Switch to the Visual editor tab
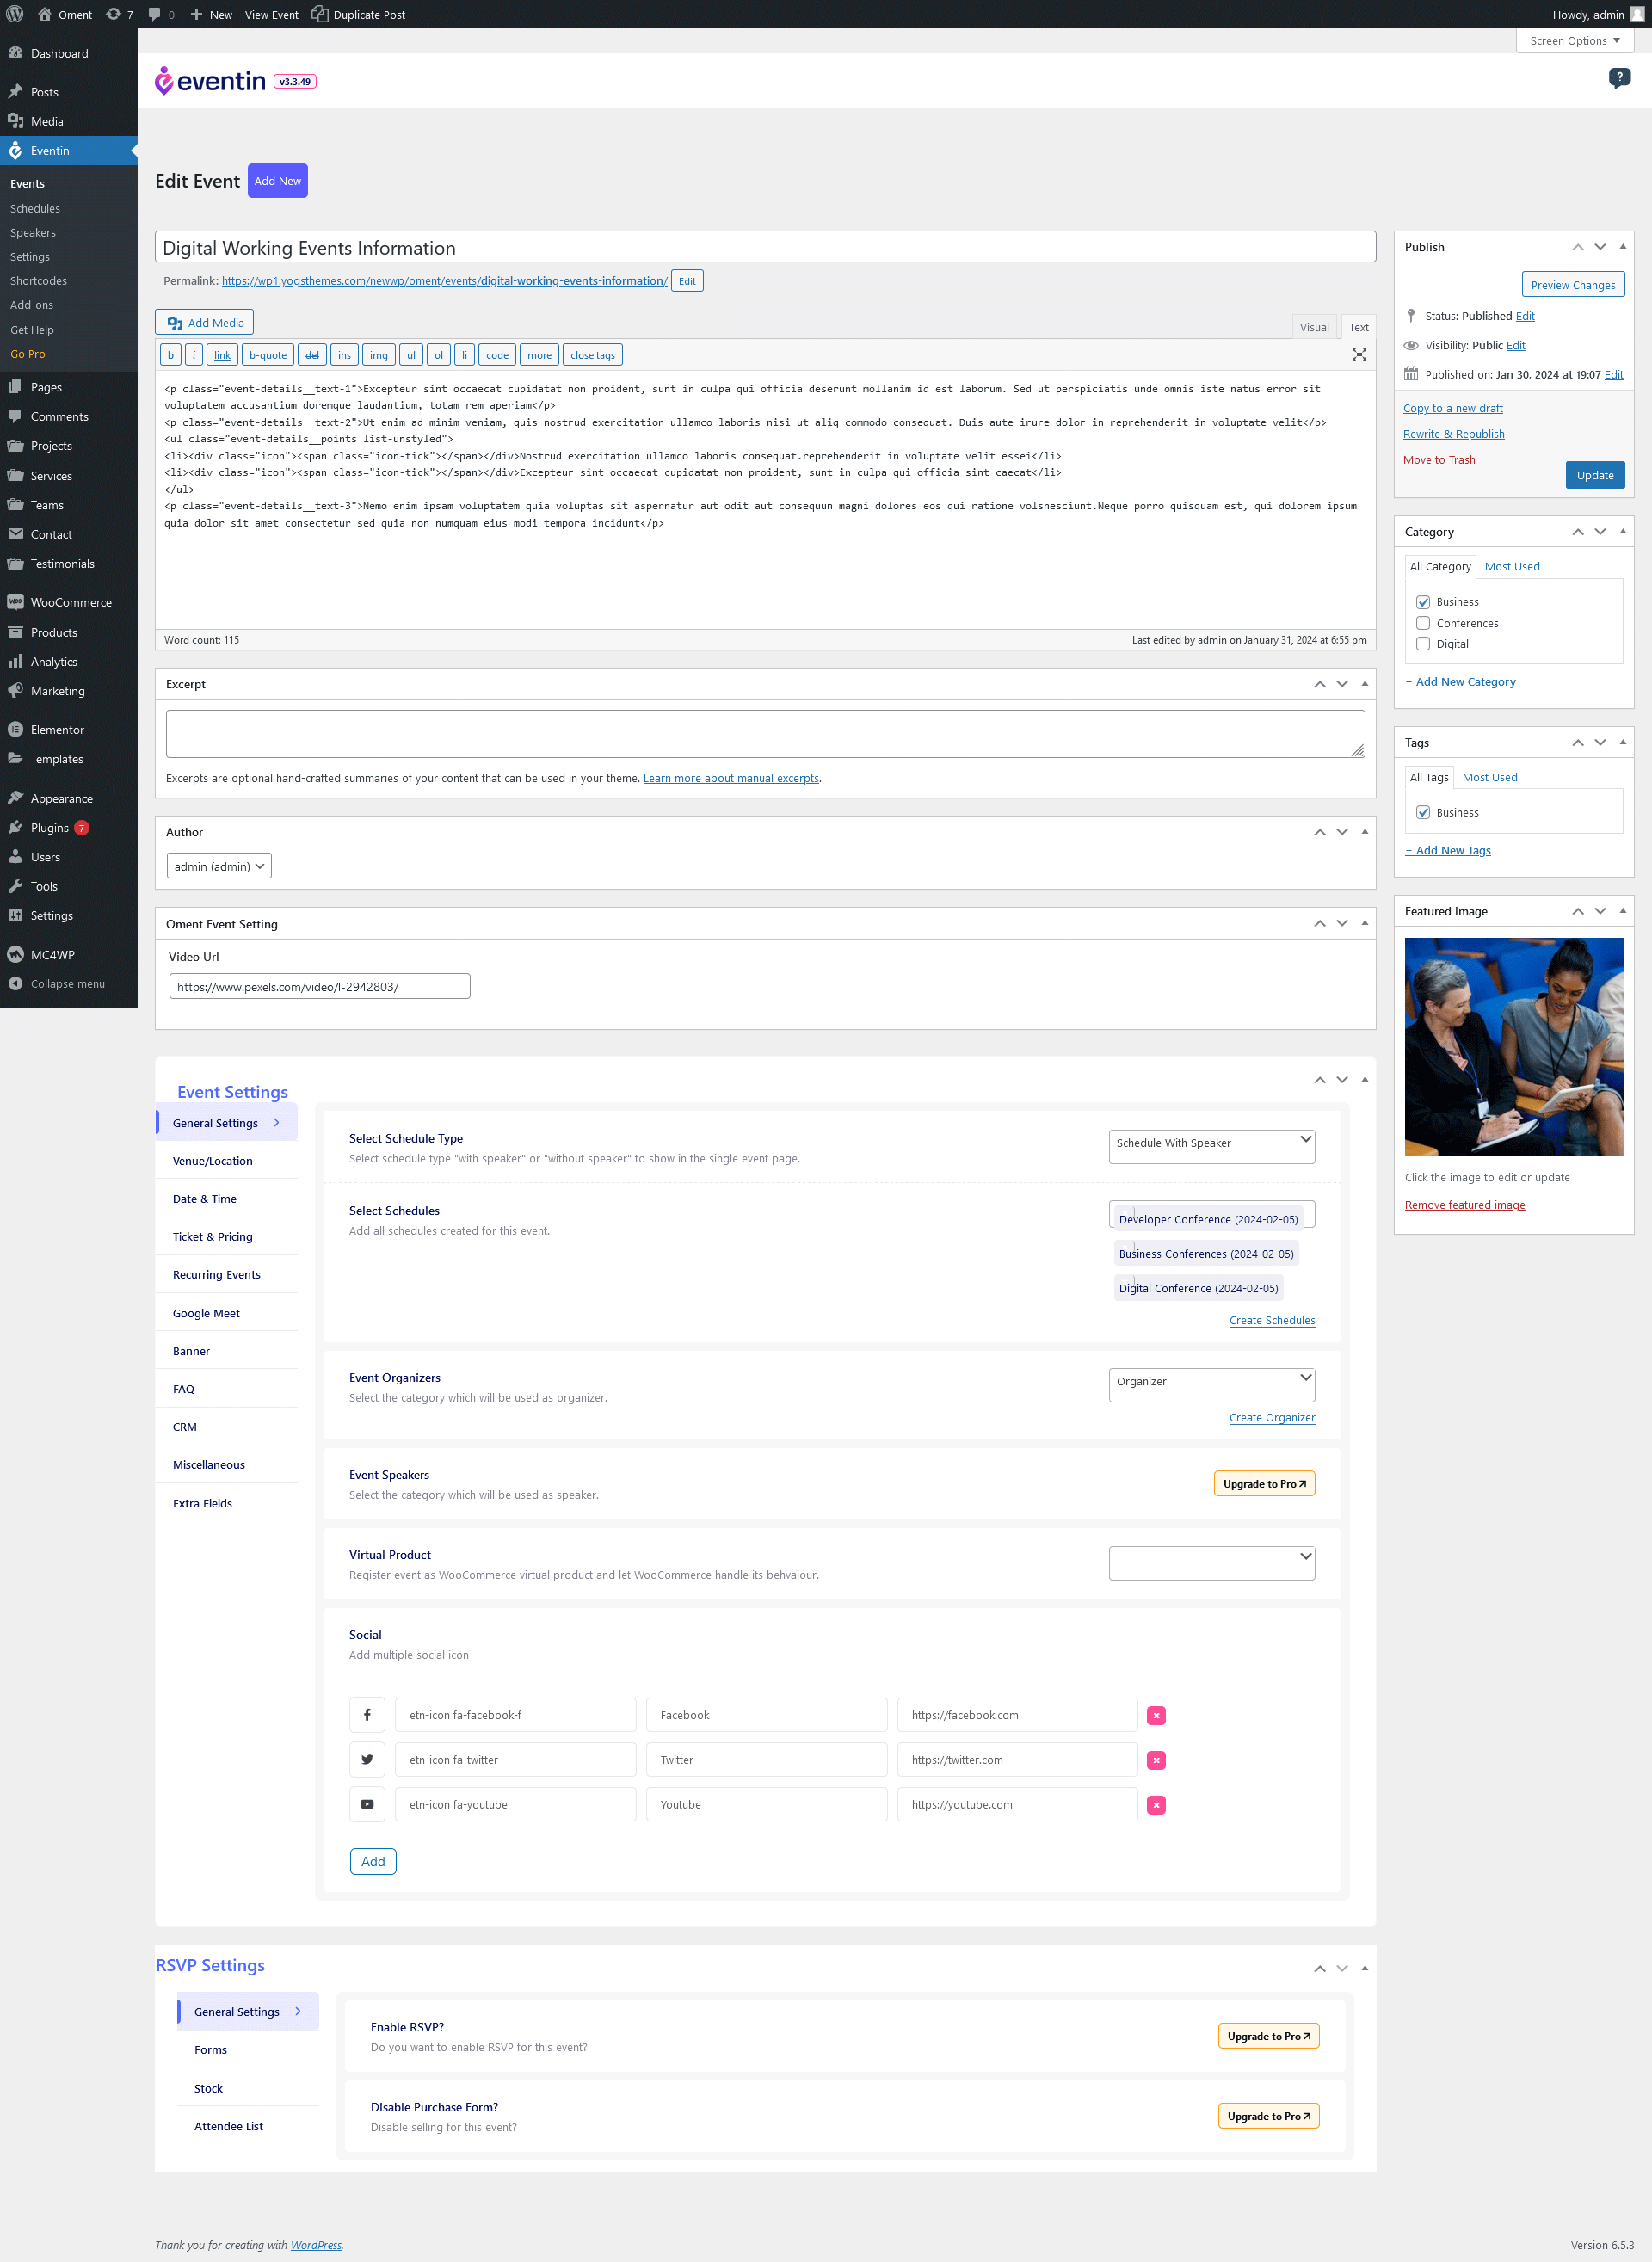1652x2262 pixels. [1313, 327]
